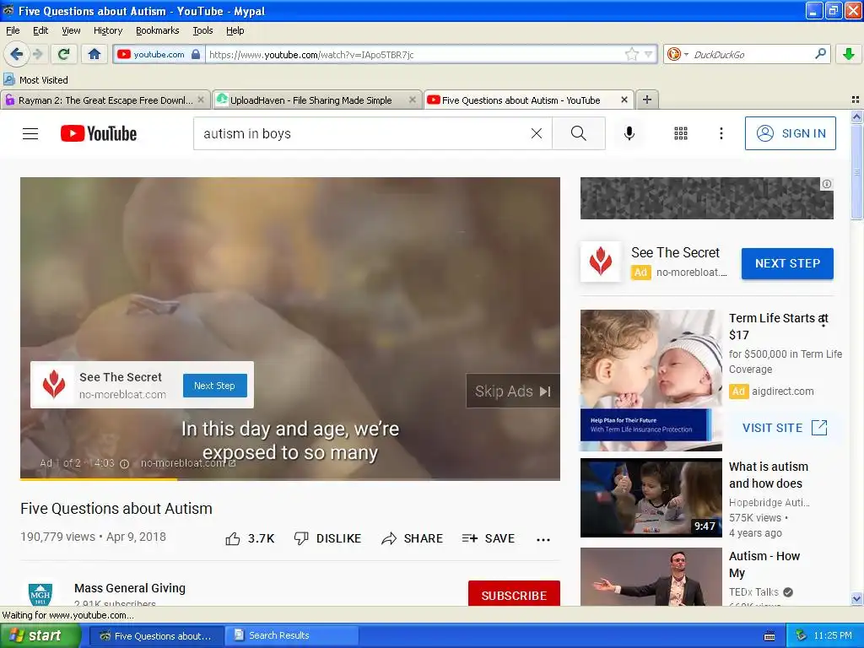Open the What is autism video thumbnail
Screen dimensions: 864x648
point(651,498)
